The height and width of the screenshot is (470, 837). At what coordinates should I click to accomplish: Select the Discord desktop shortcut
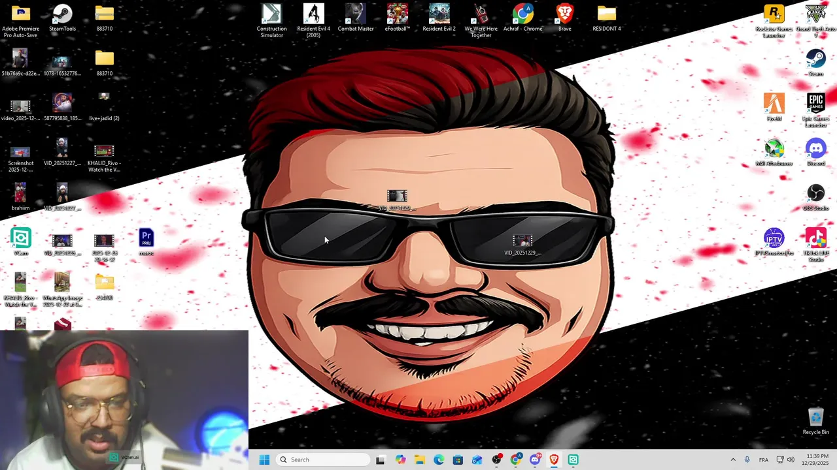815,153
